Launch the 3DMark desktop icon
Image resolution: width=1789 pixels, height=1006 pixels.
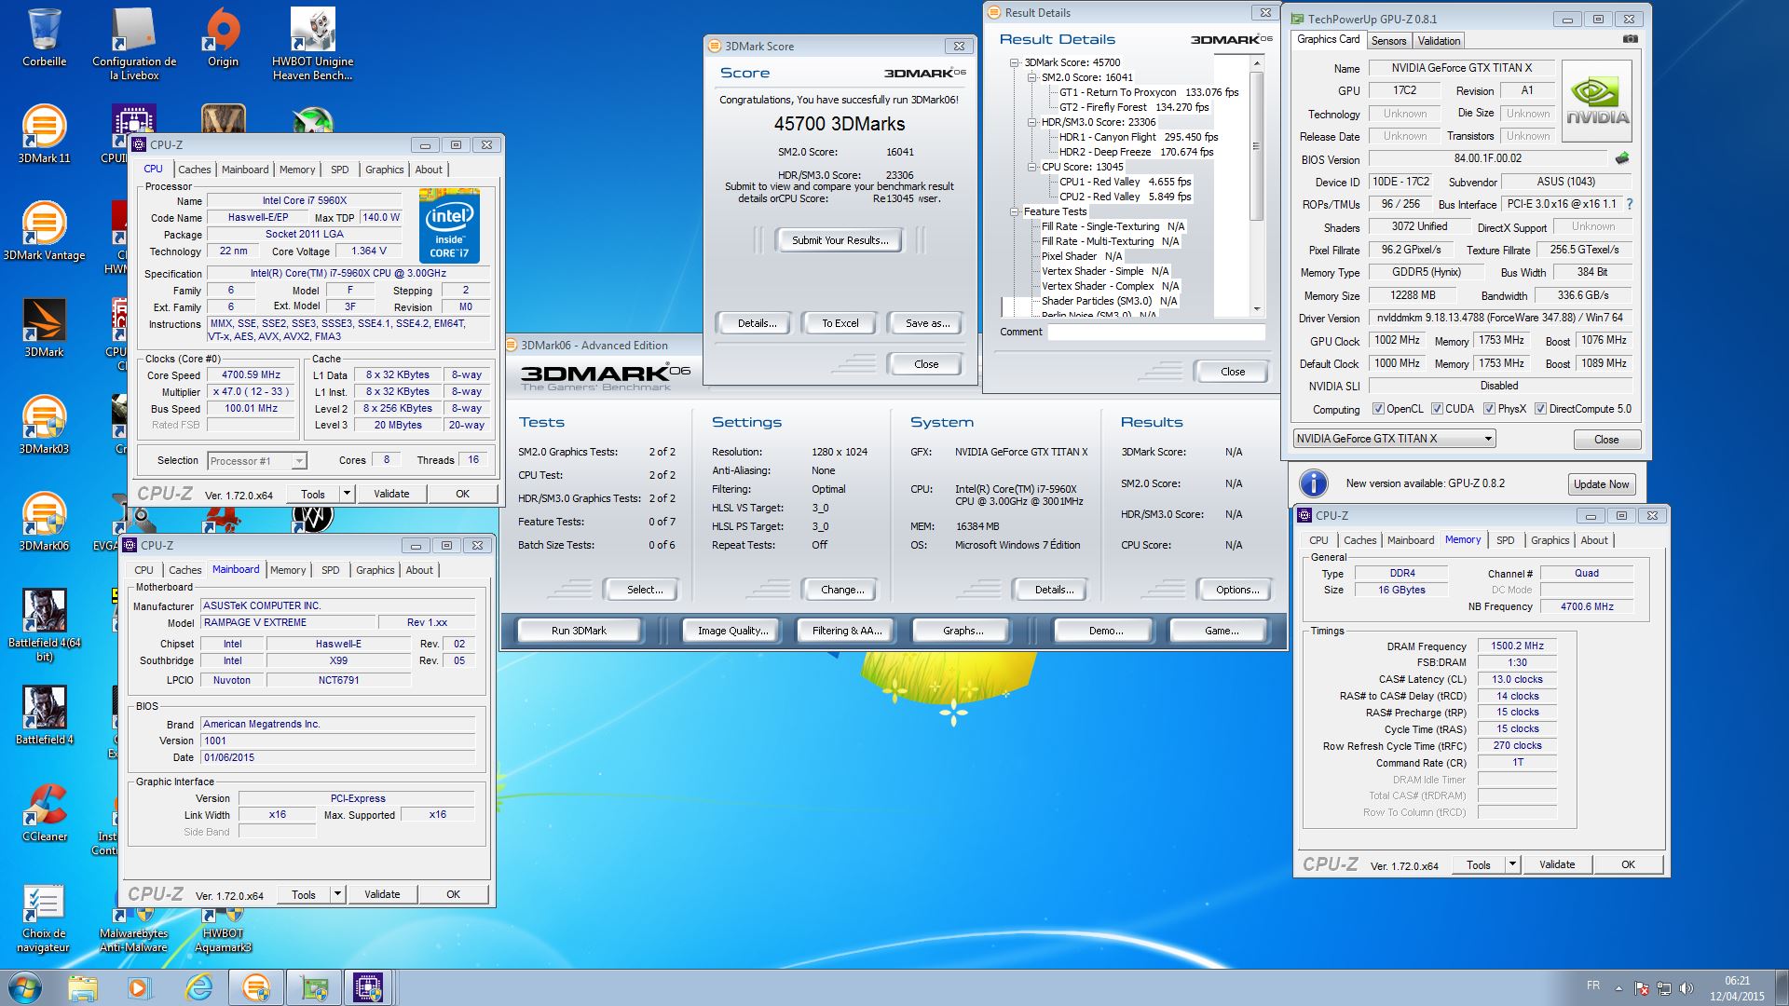point(44,329)
